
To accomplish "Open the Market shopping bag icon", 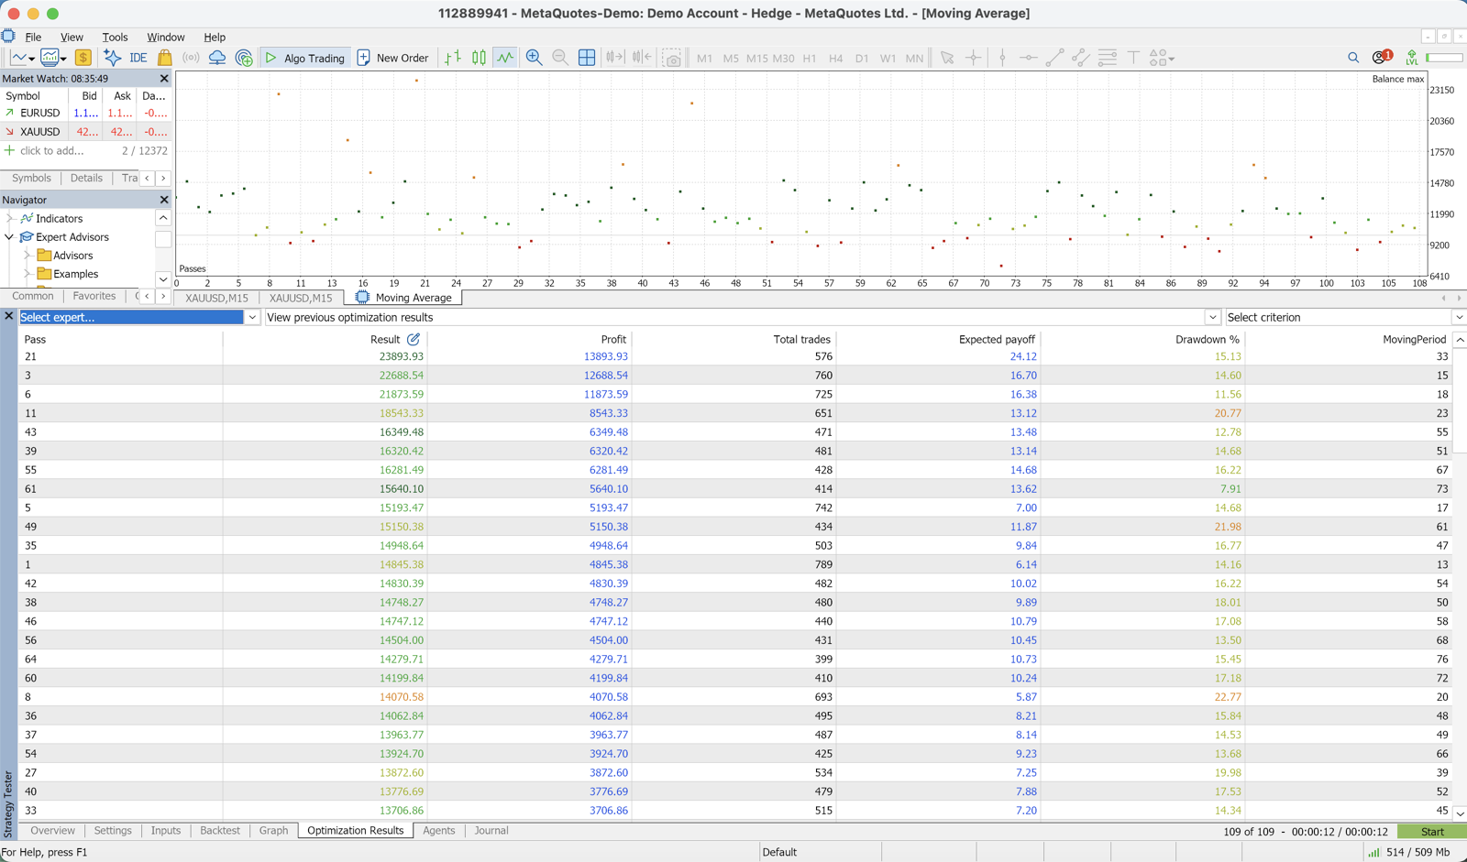I will [165, 58].
